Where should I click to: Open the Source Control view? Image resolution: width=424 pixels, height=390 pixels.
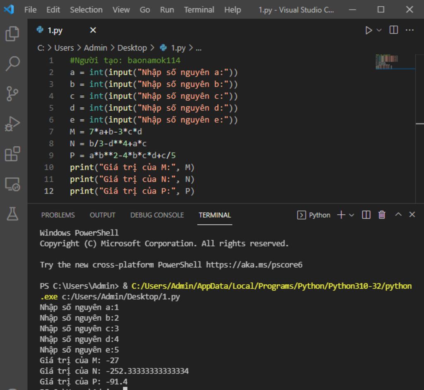tap(12, 94)
